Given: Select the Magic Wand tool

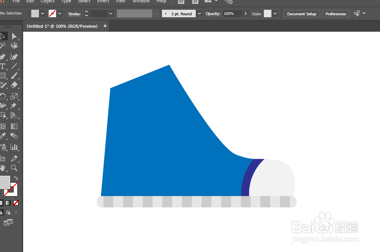Looking at the screenshot, I should click(3, 46).
